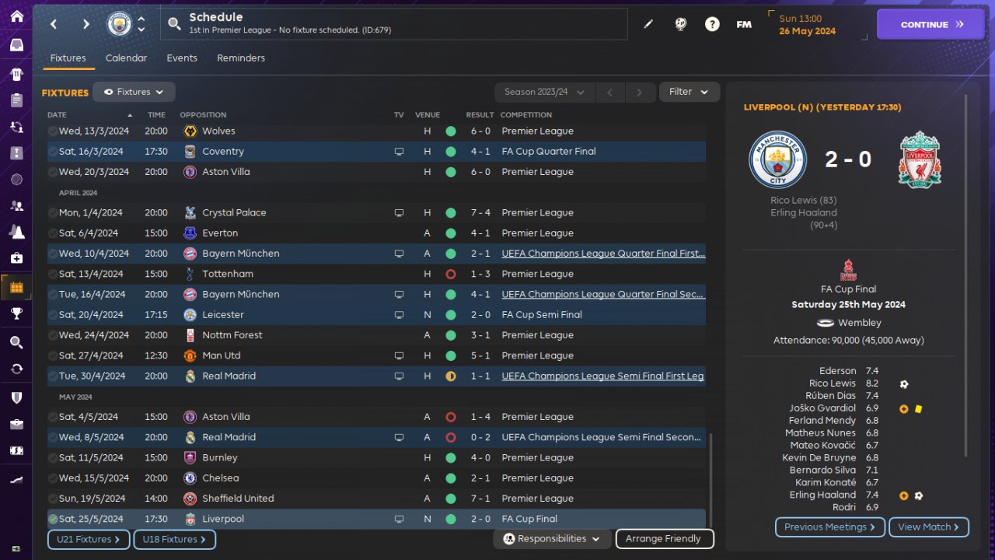This screenshot has height=560, width=995.
Task: Open the Home icon in the sidebar
Action: pos(16,16)
